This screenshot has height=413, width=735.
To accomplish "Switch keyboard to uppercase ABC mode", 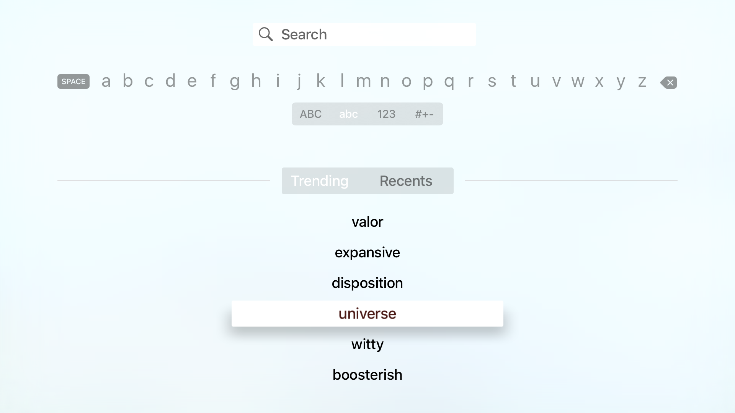I will 310,114.
